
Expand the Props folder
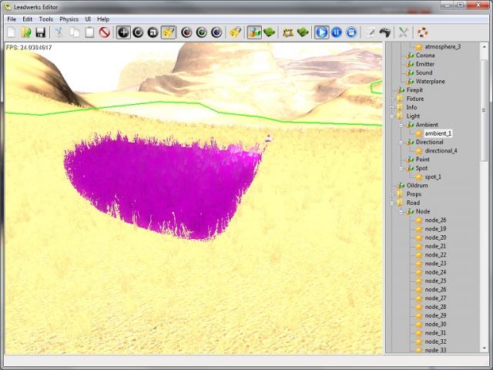[x=392, y=194]
